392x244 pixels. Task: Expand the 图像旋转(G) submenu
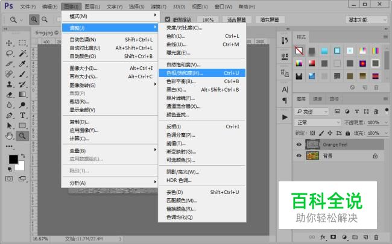[x=110, y=85]
